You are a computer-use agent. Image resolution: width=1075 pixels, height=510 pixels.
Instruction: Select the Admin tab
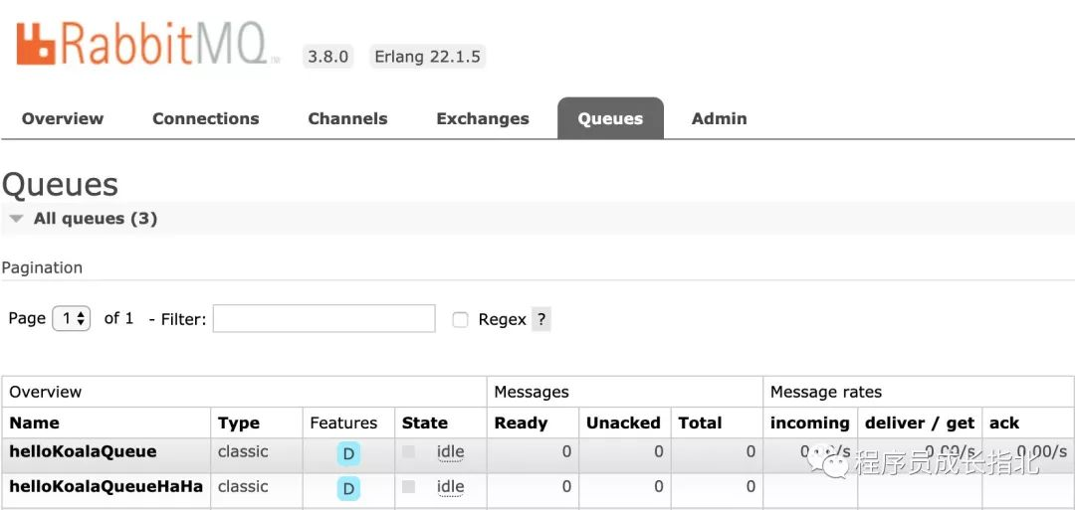point(719,118)
